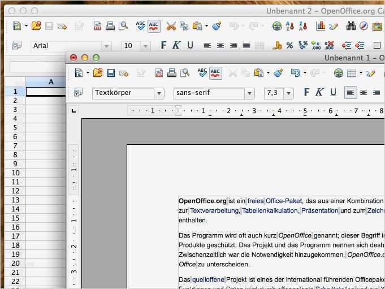Expand table insert arrow in Writer
385x289 pixels.
[x=361, y=73]
